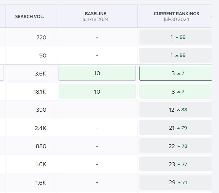Click up arrow in rank 8 row
Screen dimensions: 219x193
[179, 92]
